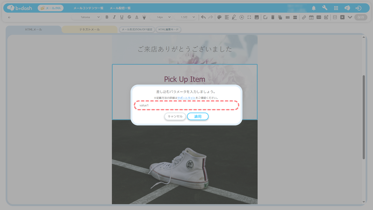
Task: Click the person contact icon
Action: (x=335, y=17)
